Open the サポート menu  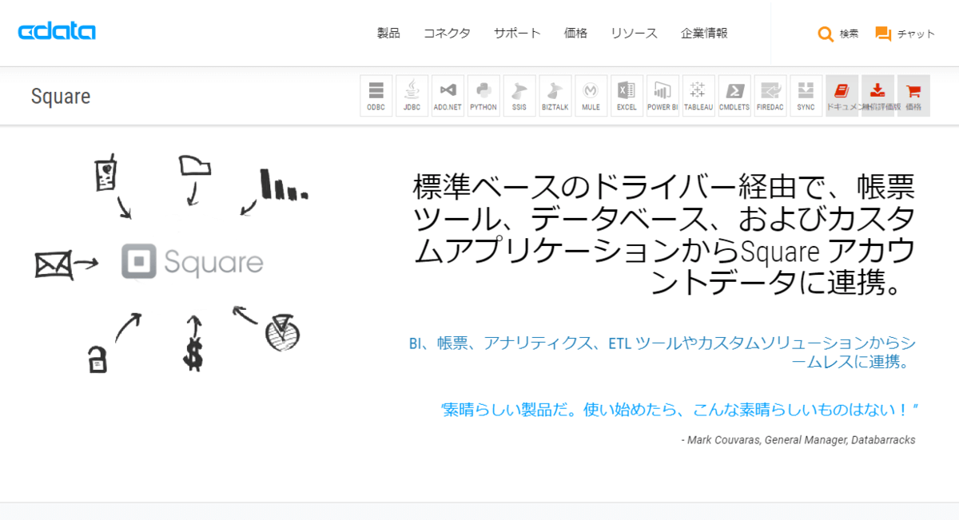[517, 33]
